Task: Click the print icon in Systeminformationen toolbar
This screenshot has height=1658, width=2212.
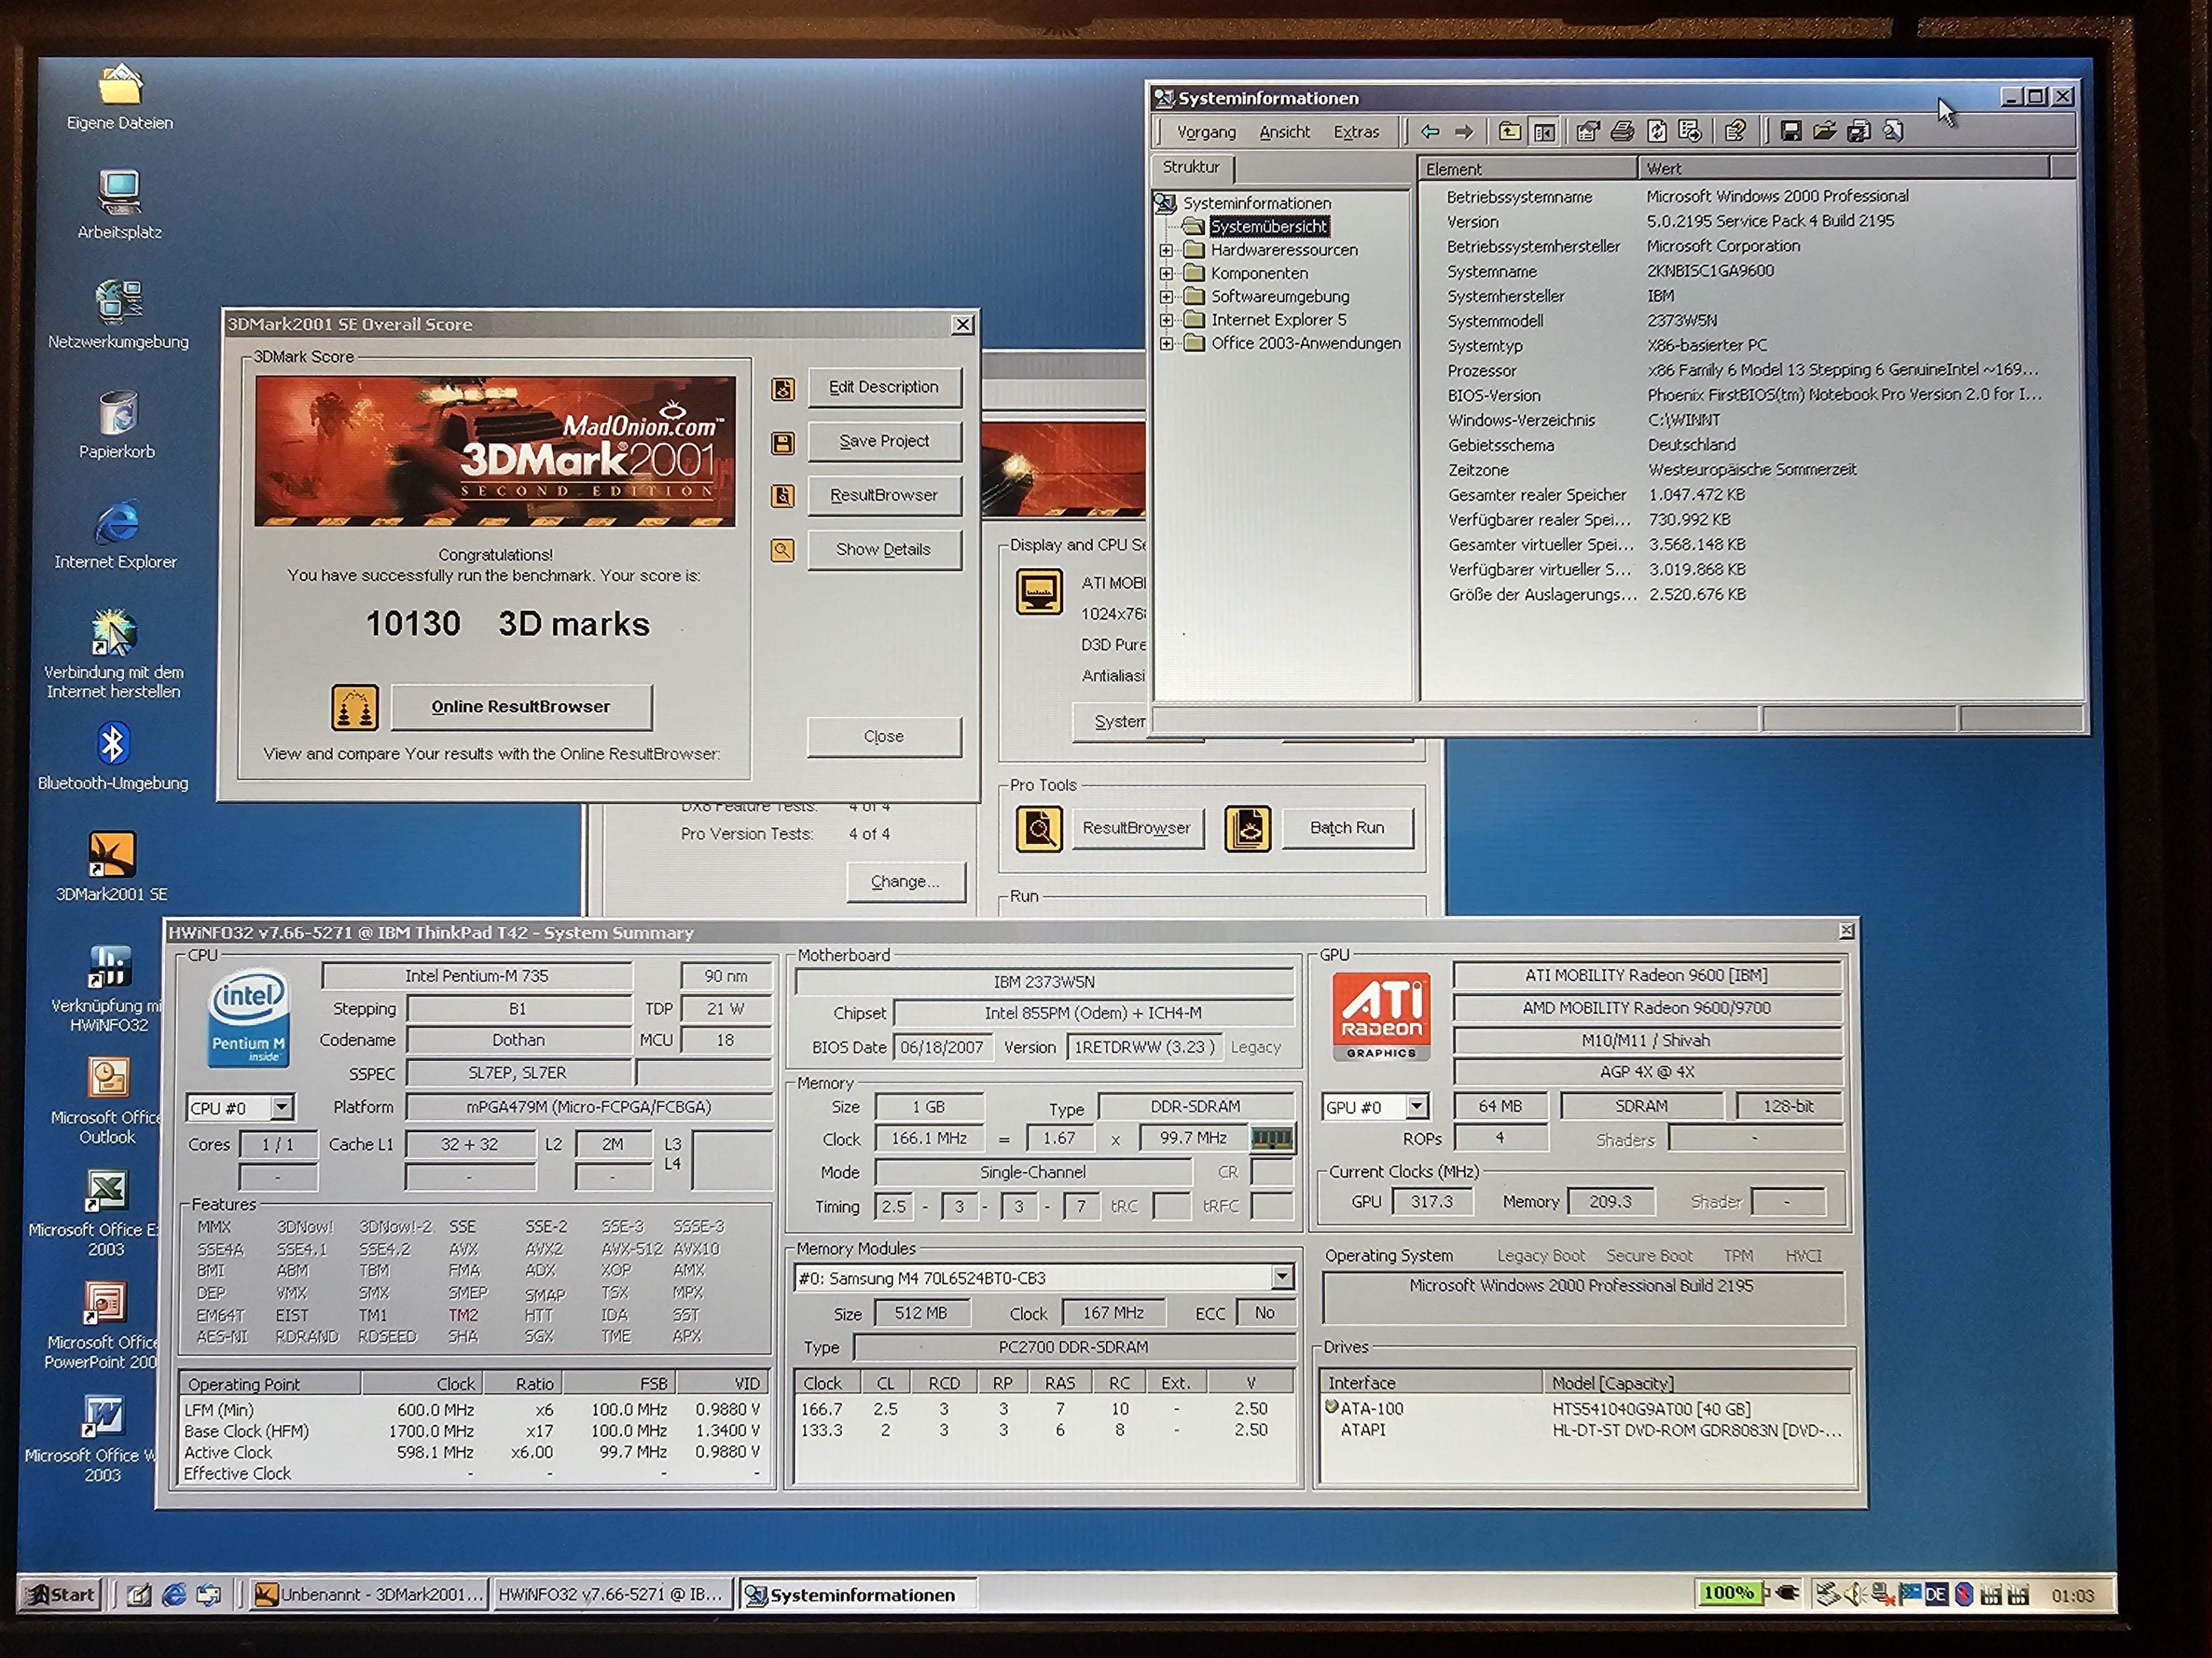Action: [x=1622, y=131]
